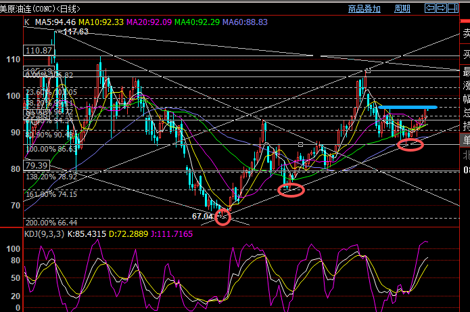470x312 pixels.
Task: Click the 70 price axis label
Action: click(16, 206)
